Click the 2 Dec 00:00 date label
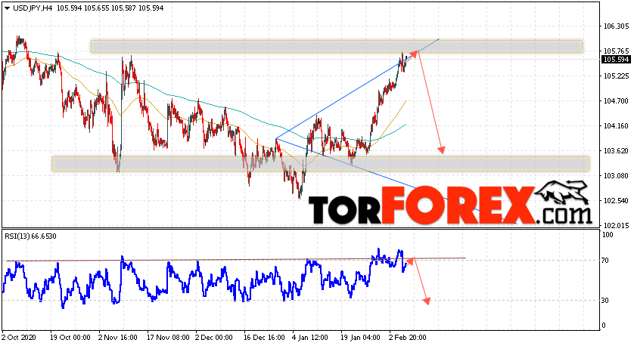The image size is (634, 346). (x=214, y=338)
